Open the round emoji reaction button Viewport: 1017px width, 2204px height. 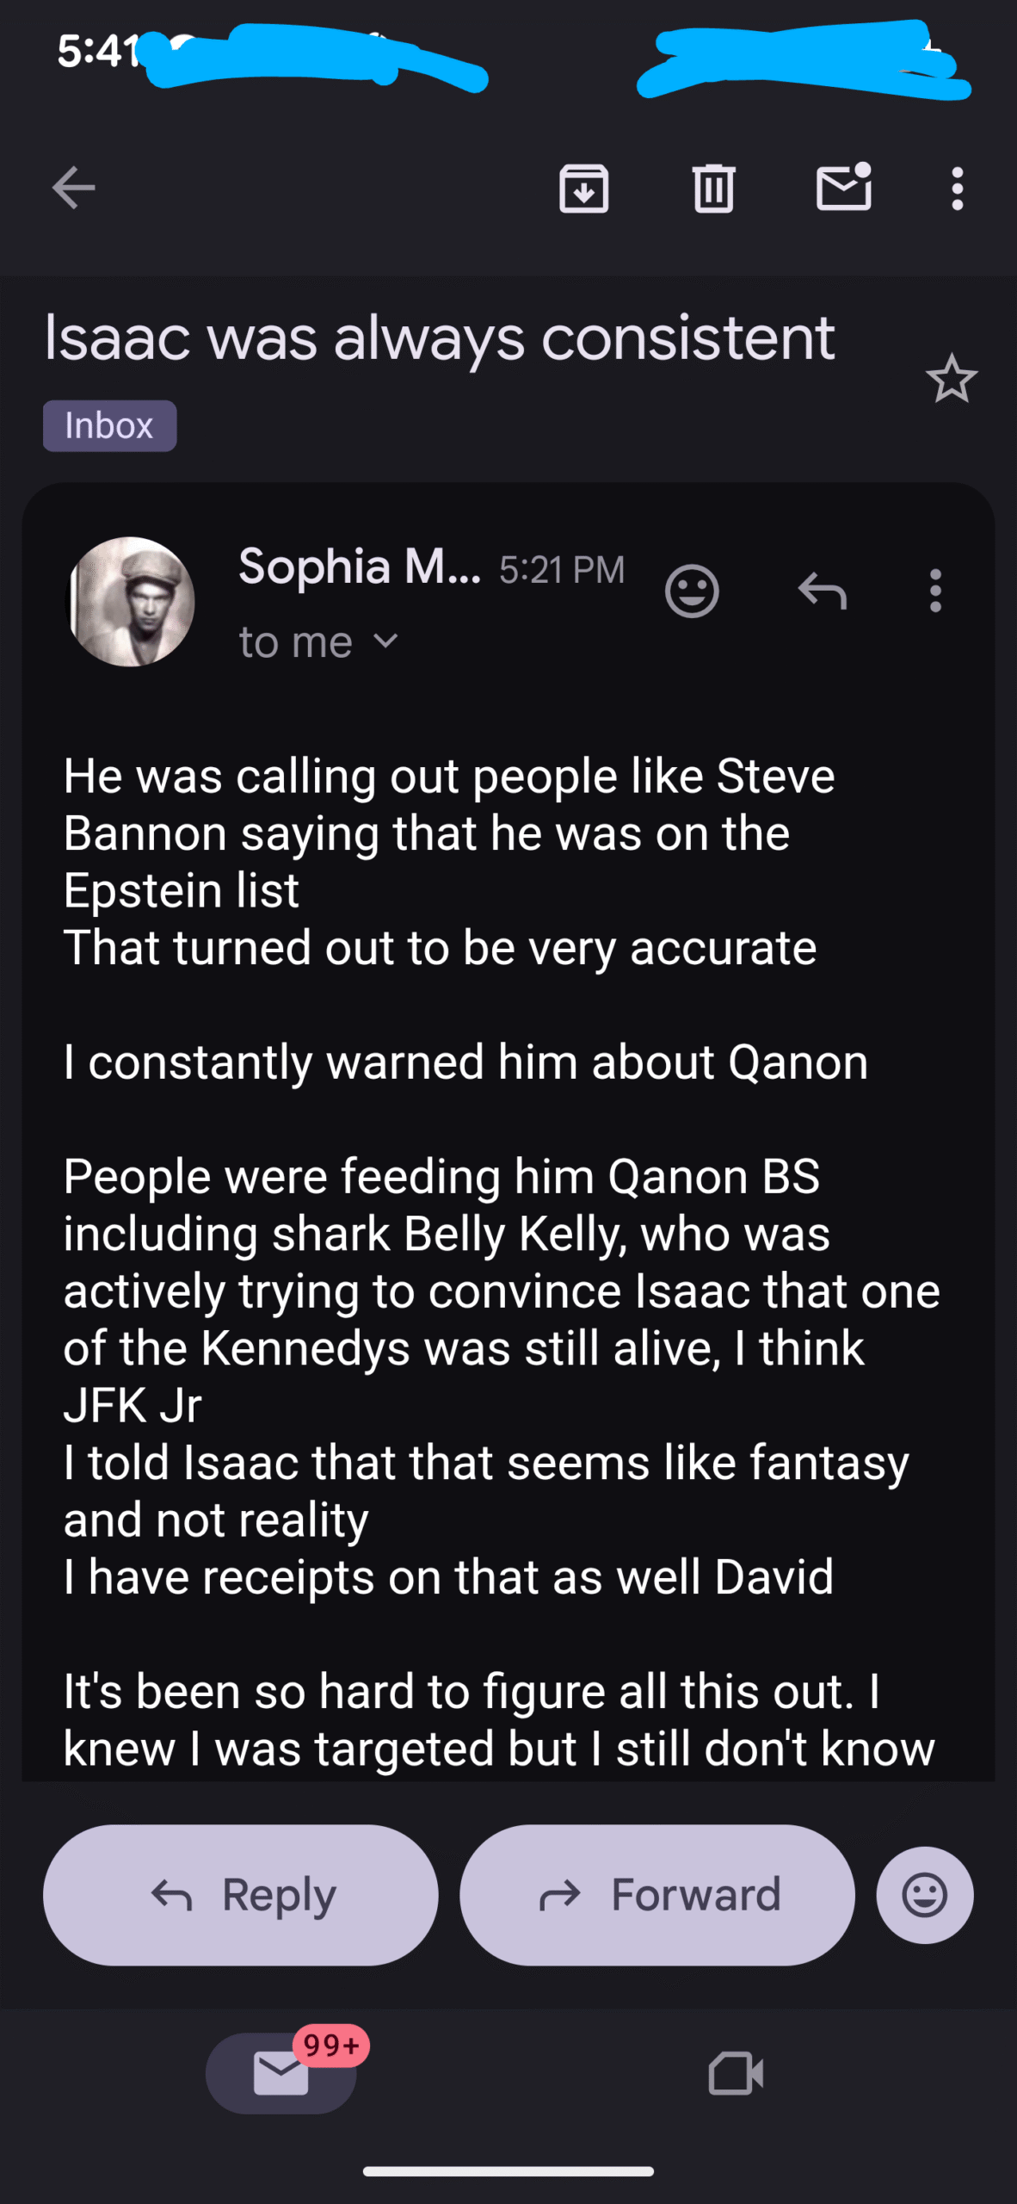coord(925,1894)
